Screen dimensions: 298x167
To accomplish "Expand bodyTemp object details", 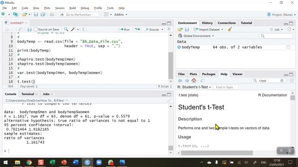I will click(179, 47).
